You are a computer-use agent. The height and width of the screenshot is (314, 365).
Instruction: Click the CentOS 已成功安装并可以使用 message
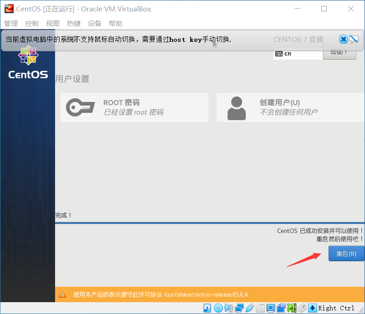point(320,231)
